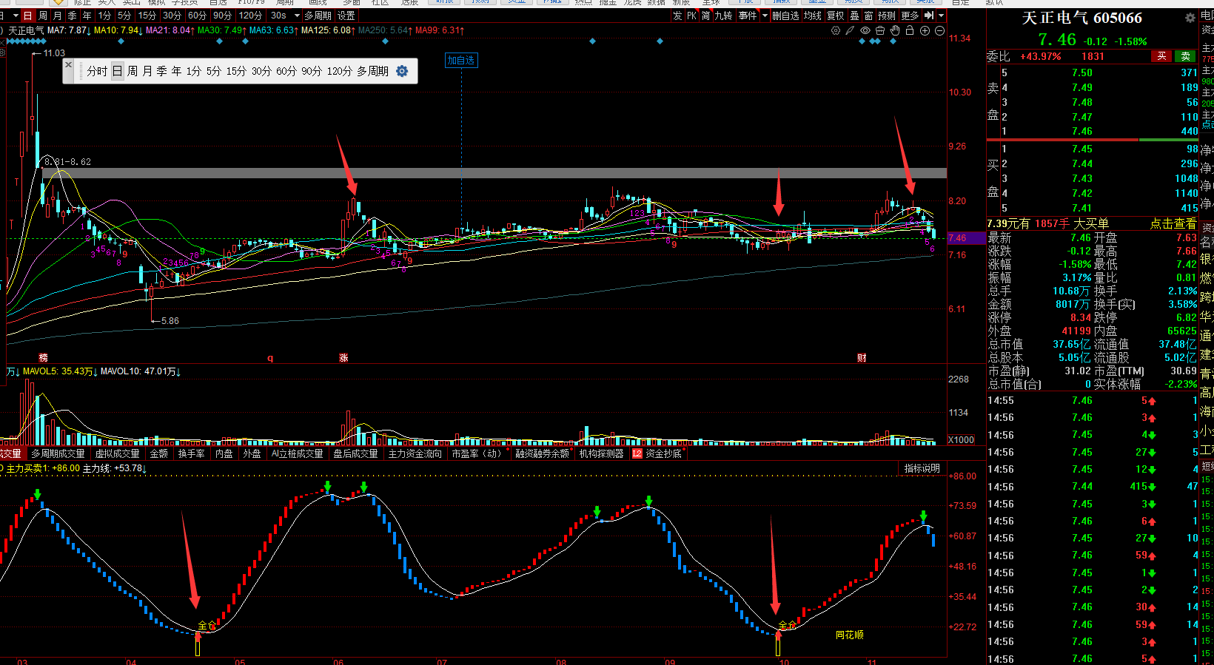
Task: Select the hand pan tool icon
Action: click(895, 30)
